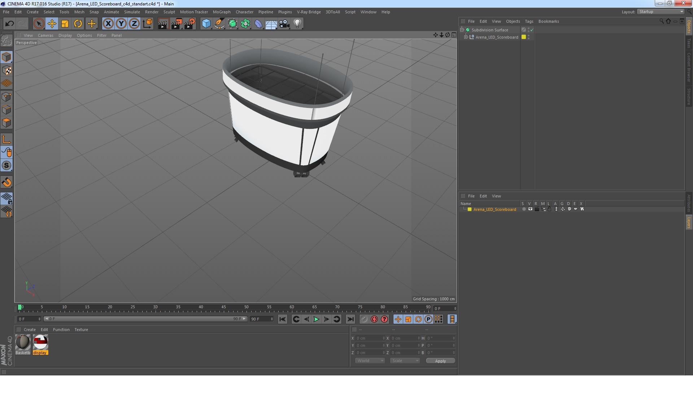Switch to Model mode cube icon

pos(6,57)
